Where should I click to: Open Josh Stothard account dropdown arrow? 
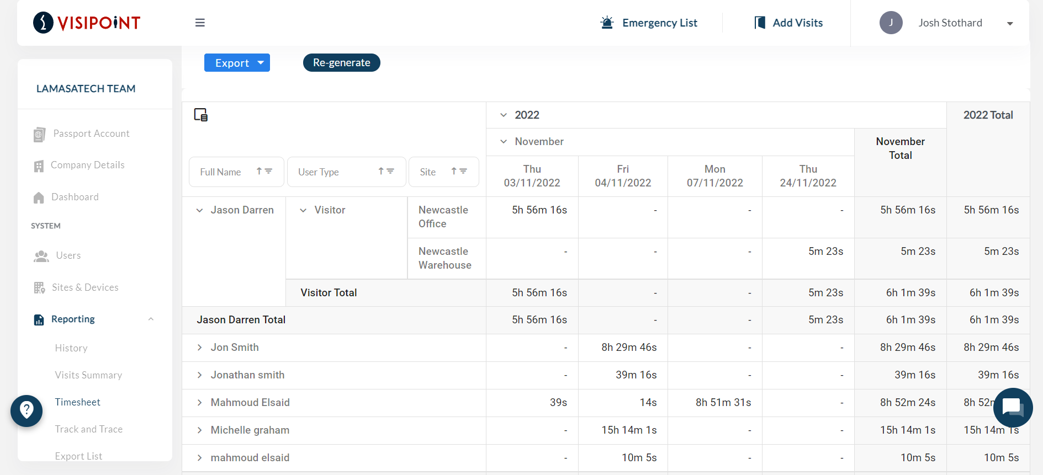click(1010, 23)
